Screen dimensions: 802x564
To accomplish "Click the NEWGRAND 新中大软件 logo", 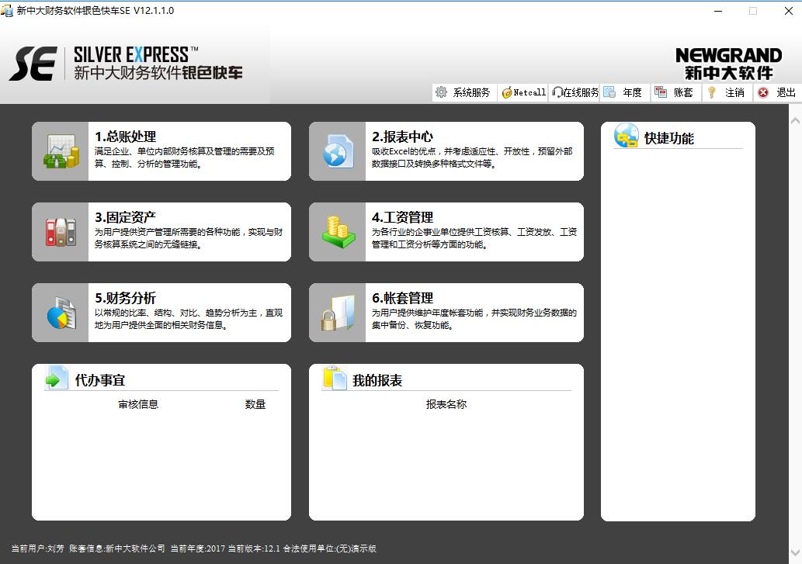I will point(728,64).
